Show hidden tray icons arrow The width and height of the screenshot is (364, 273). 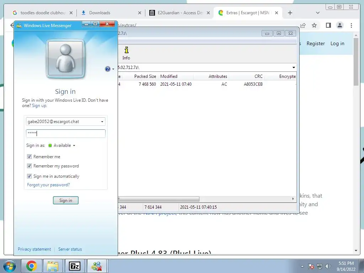(x=302, y=266)
